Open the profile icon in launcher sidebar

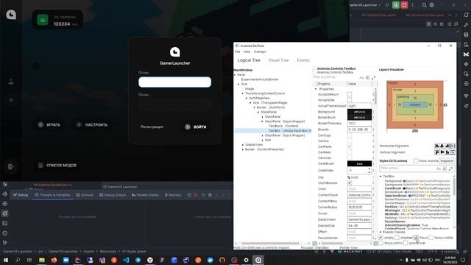[11, 82]
